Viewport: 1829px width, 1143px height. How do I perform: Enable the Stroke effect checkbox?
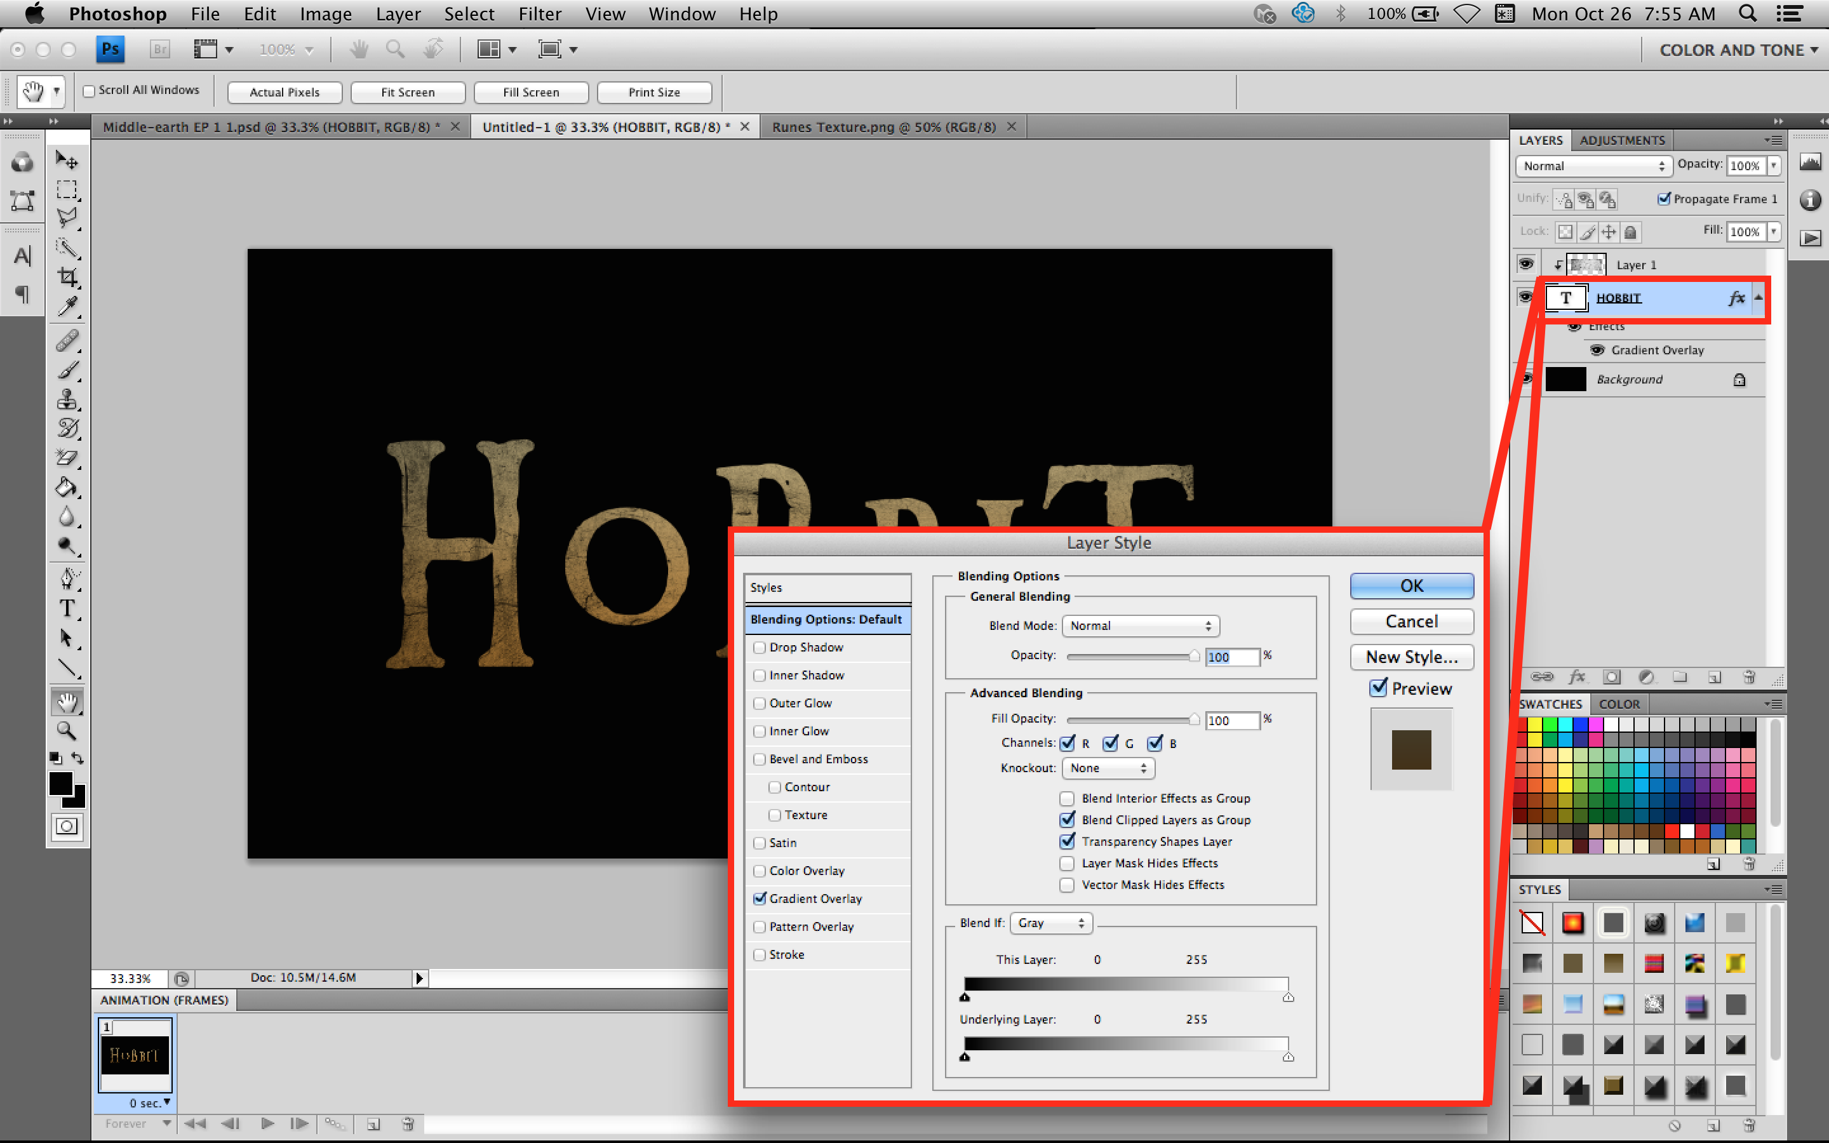click(x=760, y=955)
